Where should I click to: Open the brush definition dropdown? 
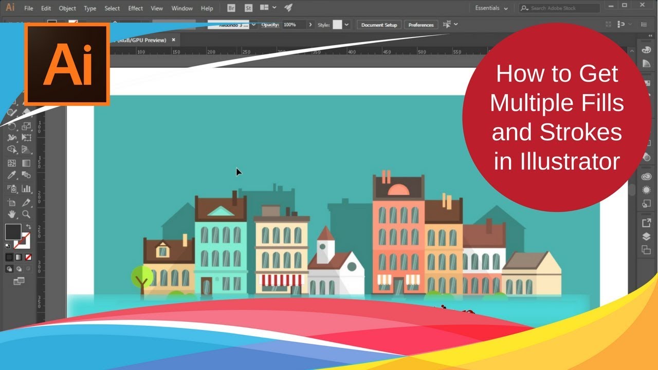click(254, 25)
